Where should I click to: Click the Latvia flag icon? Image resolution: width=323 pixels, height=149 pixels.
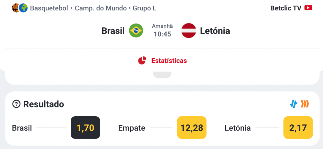click(x=189, y=31)
